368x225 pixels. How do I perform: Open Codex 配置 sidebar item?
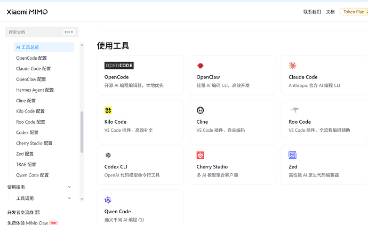point(27,132)
